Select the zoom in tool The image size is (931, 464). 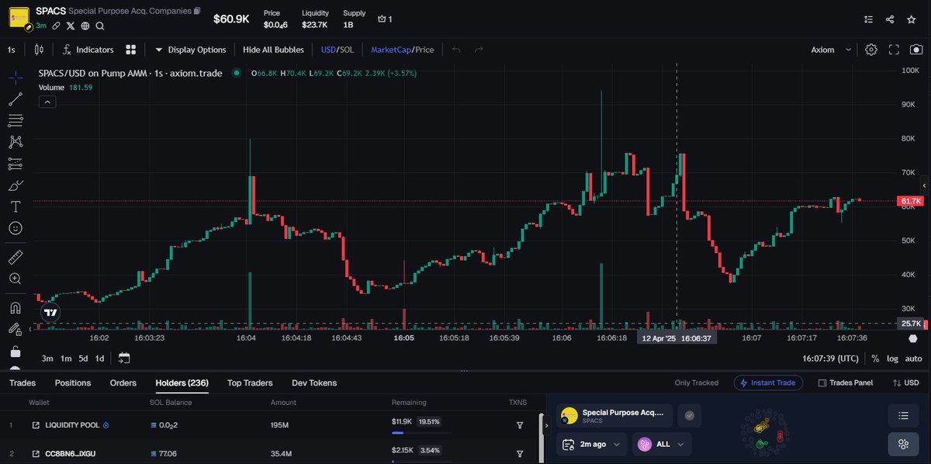15,279
